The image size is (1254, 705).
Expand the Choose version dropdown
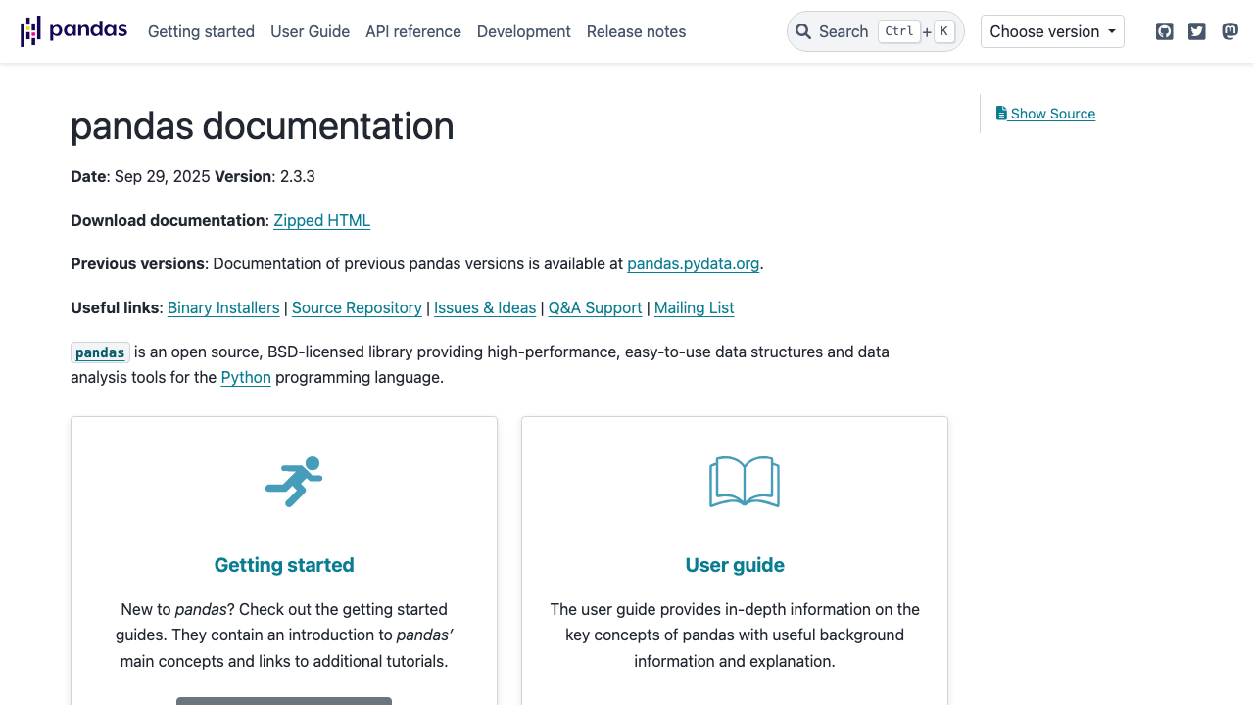point(1052,31)
